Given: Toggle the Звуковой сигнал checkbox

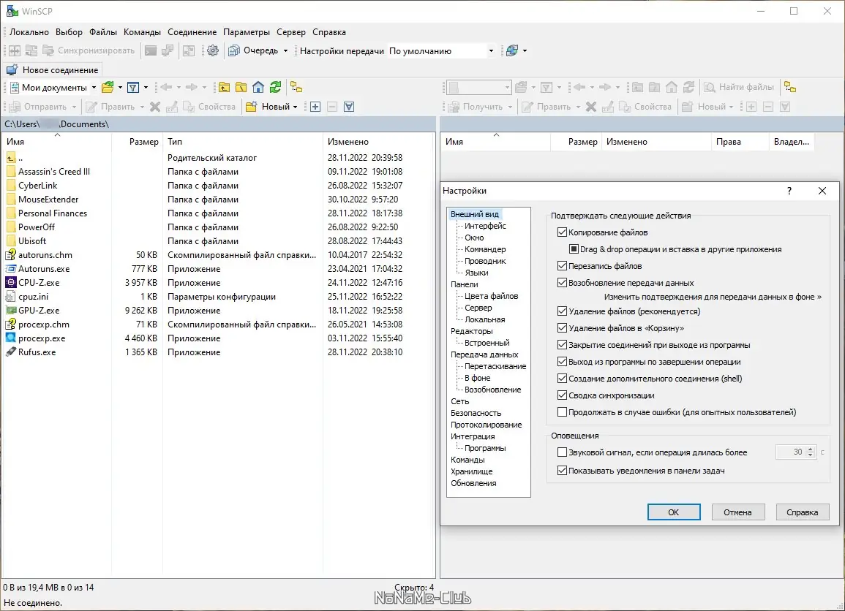Looking at the screenshot, I should tap(562, 452).
